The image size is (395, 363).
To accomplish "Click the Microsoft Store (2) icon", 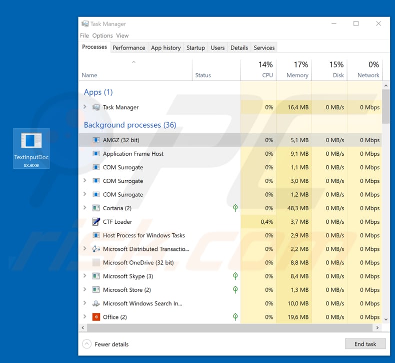I will 96,290.
